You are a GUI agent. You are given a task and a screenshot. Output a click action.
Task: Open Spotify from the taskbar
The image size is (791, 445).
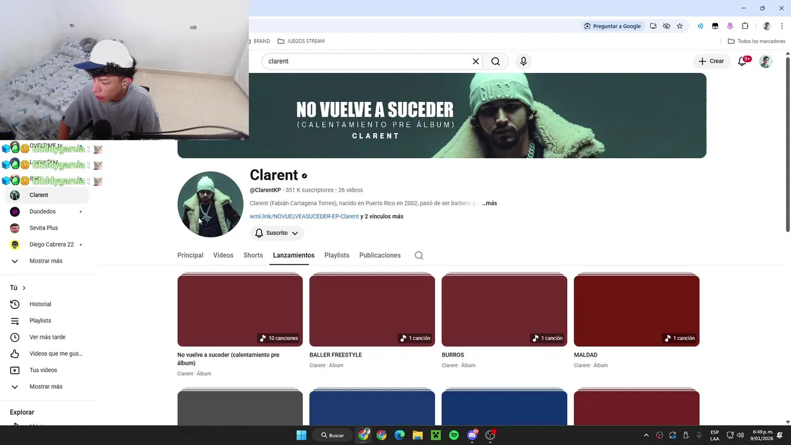point(454,435)
